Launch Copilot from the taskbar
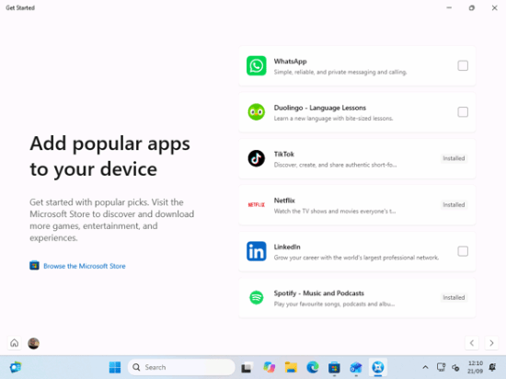The height and width of the screenshot is (379, 506). pyautogui.click(x=269, y=367)
